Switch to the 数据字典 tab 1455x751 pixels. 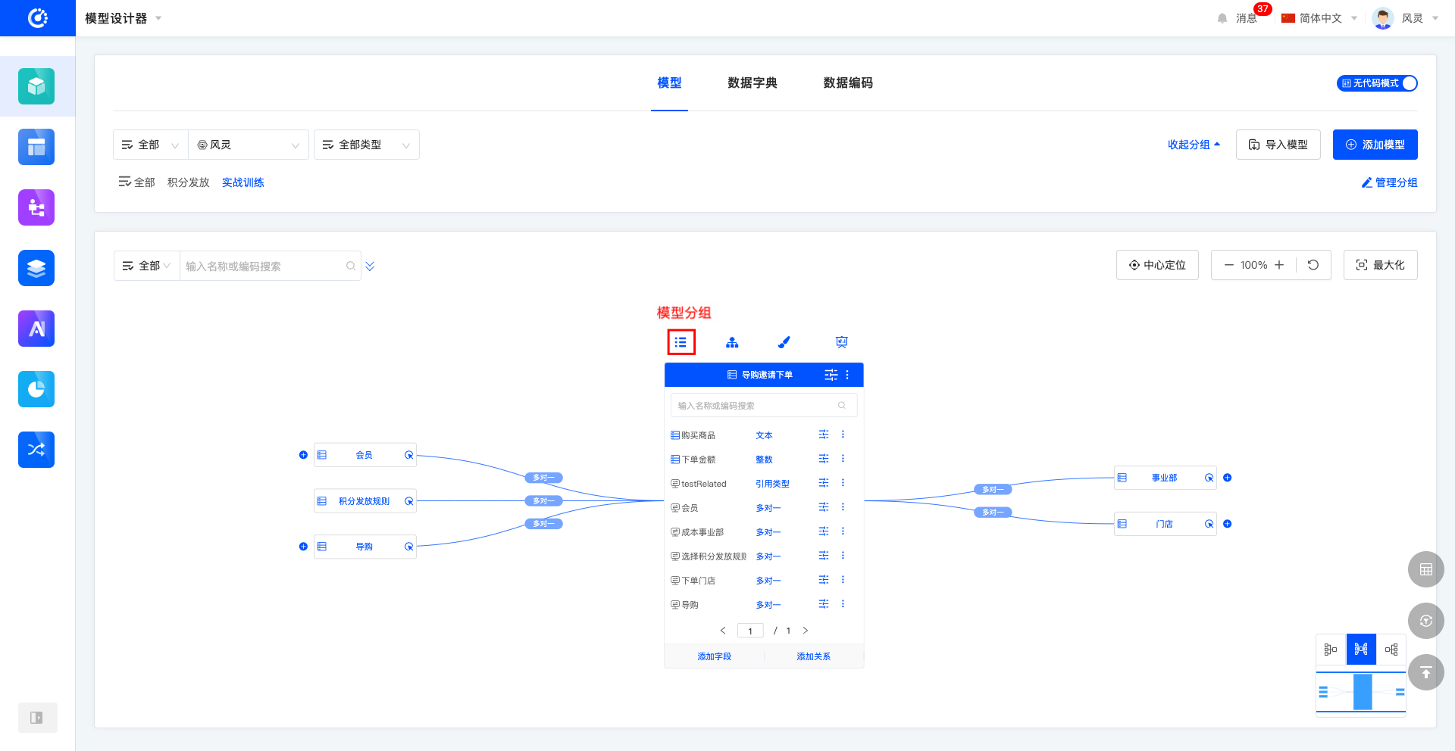752,83
